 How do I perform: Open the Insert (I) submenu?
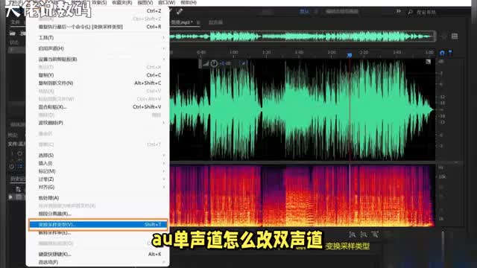point(98,163)
